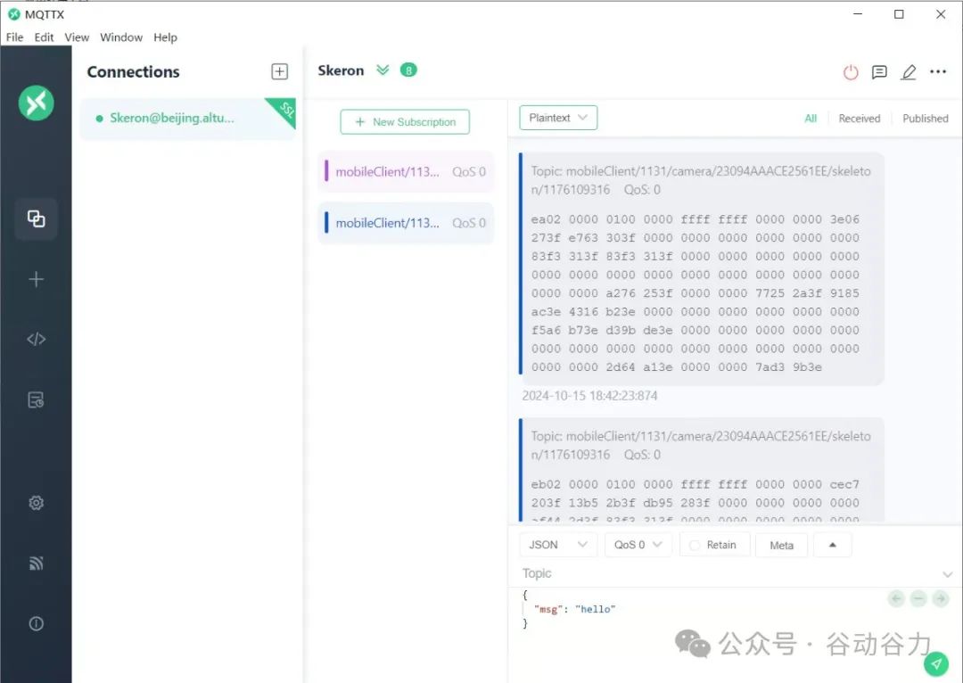Open the QoS 0 dropdown

(638, 545)
